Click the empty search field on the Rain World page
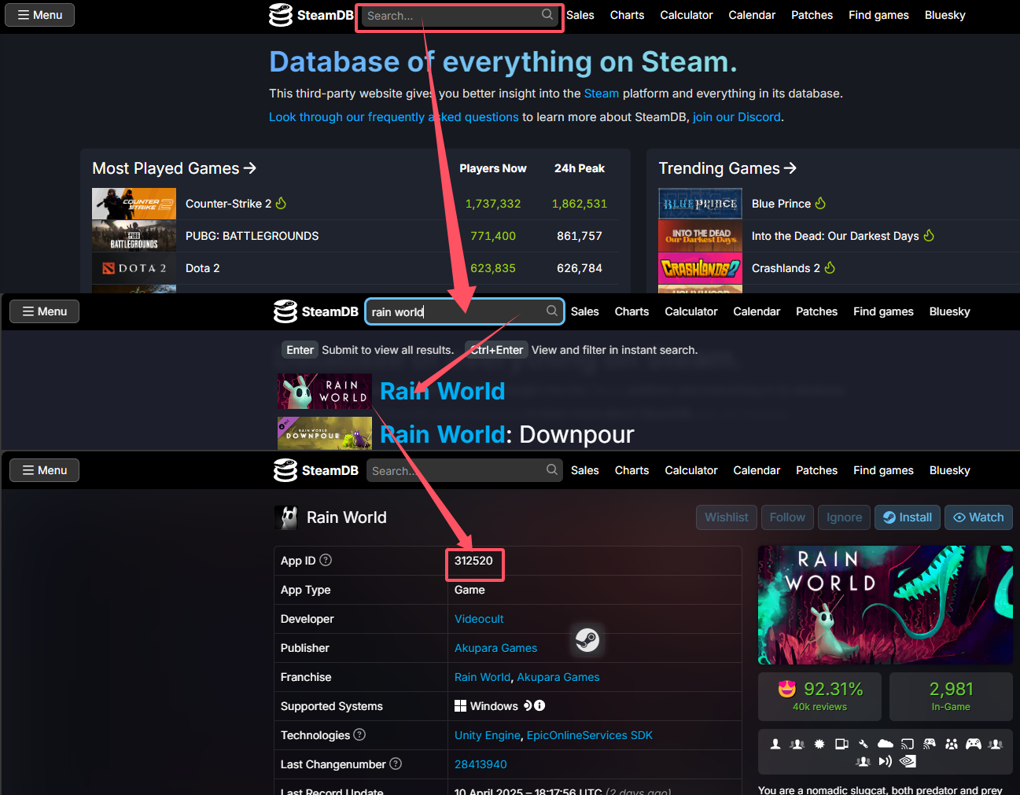The image size is (1020, 795). pos(465,470)
